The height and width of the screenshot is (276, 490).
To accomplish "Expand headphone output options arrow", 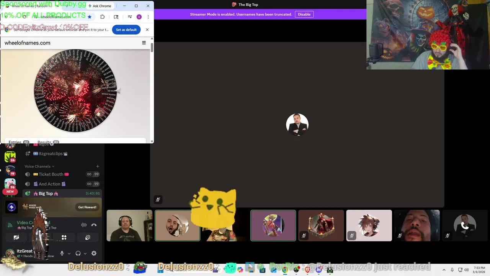I will [85, 253].
